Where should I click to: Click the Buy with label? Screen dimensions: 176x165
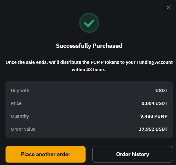click(20, 90)
